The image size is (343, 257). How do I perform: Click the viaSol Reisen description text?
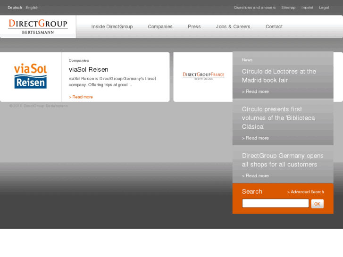click(112, 82)
